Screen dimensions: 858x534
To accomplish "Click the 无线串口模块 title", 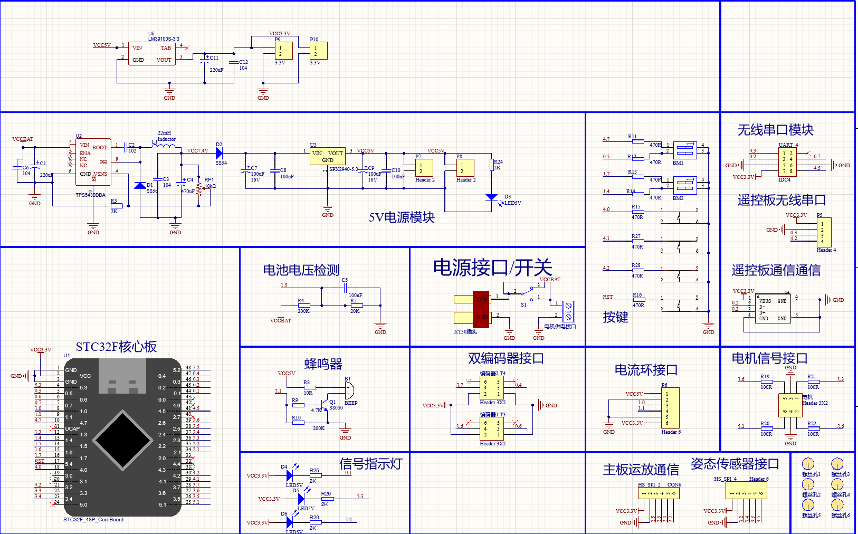I will pyautogui.click(x=775, y=130).
